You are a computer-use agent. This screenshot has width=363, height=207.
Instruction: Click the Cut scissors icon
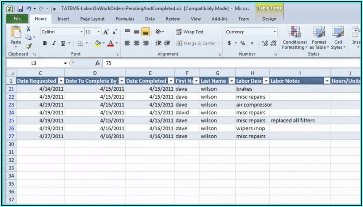pos(29,29)
